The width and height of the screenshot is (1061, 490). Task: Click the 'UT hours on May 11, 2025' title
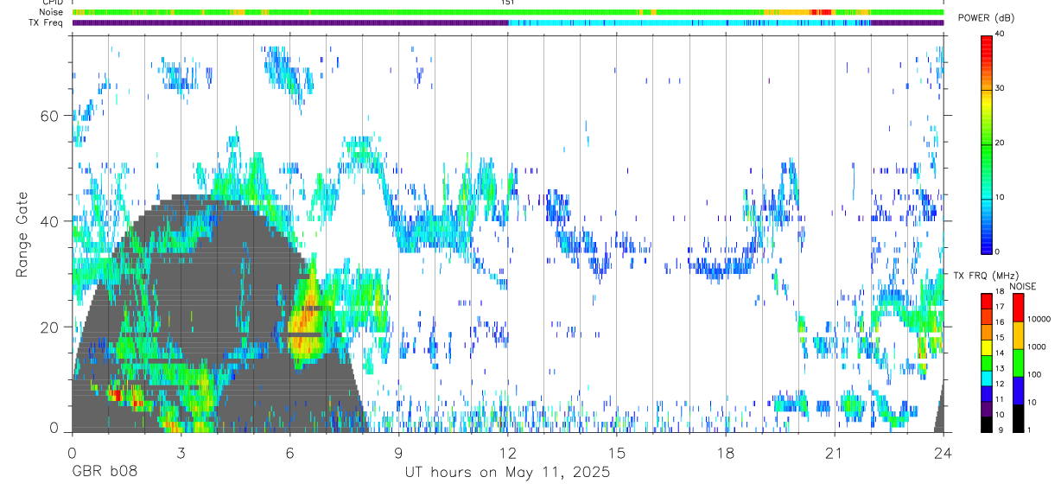coord(508,473)
